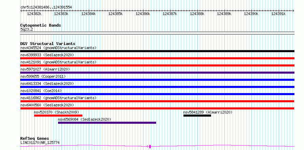Click the 124388k ruler tick label
The width and height of the screenshot is (304, 150).
(x=197, y=14)
